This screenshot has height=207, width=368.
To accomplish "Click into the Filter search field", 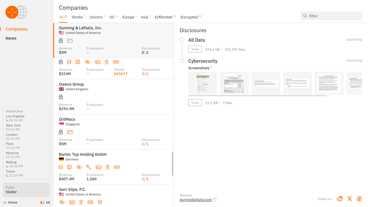I will click(x=333, y=16).
